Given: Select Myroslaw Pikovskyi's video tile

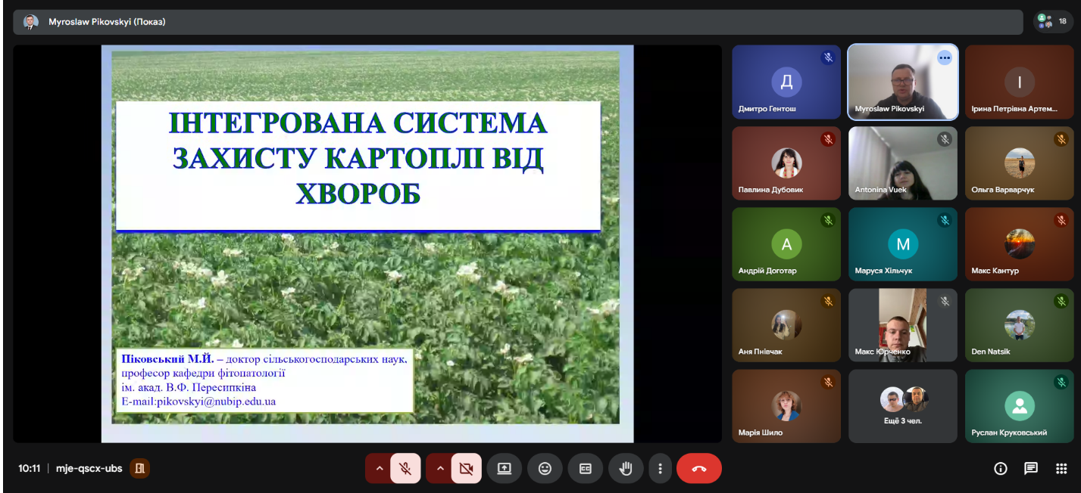Looking at the screenshot, I should (x=903, y=82).
